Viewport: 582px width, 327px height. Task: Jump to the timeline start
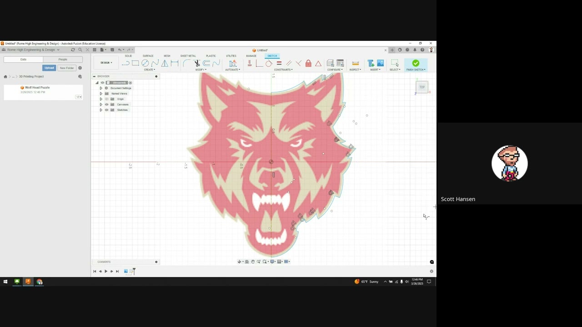tap(95, 271)
